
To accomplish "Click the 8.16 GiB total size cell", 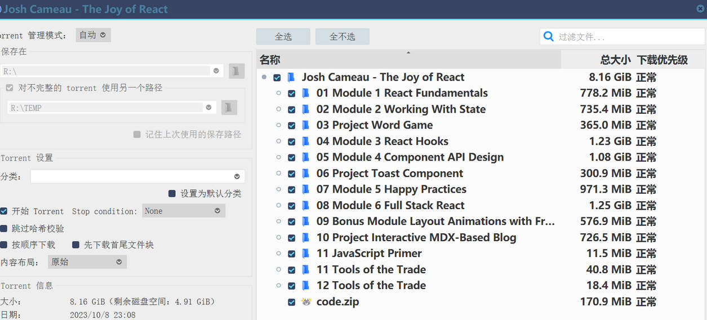I will coord(610,77).
